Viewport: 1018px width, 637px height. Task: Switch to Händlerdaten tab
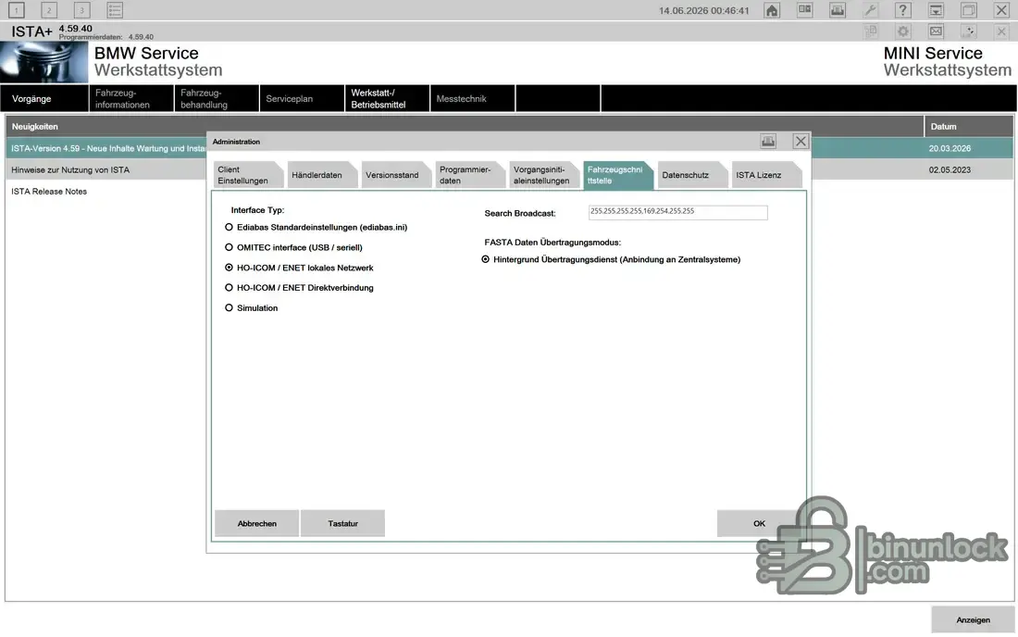322,175
